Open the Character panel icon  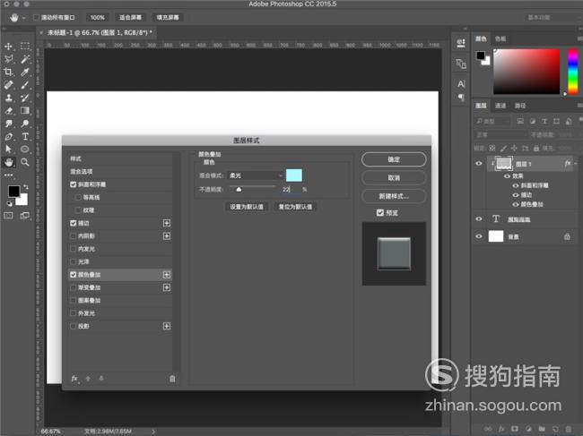click(461, 84)
